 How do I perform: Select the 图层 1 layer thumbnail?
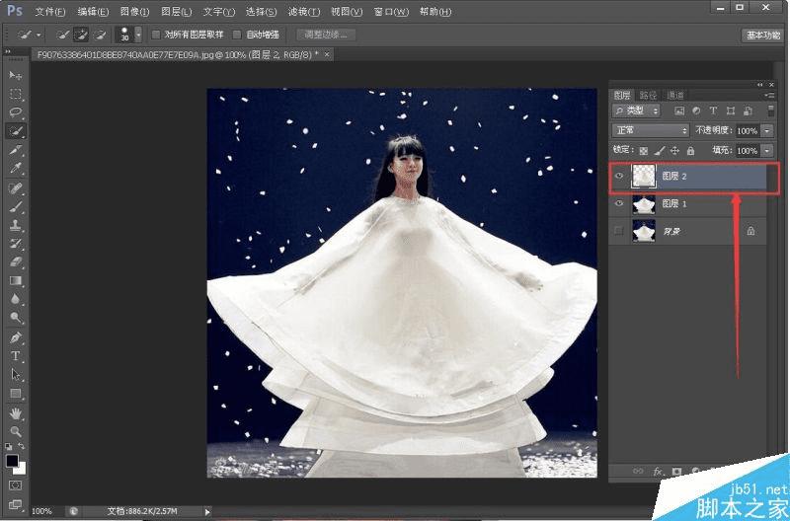(x=644, y=203)
